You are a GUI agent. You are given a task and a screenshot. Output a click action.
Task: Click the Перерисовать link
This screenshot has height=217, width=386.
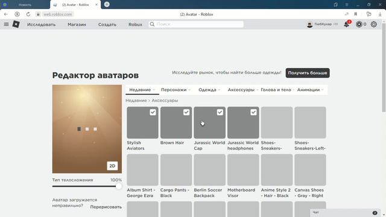click(x=106, y=207)
